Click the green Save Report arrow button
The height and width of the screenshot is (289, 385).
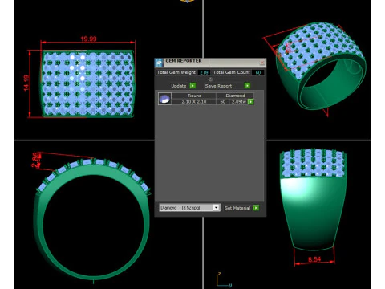tap(247, 86)
